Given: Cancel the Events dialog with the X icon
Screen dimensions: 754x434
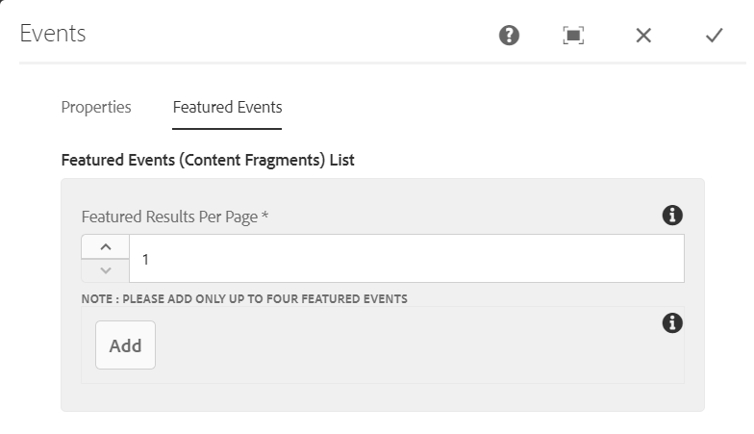Looking at the screenshot, I should click(643, 35).
